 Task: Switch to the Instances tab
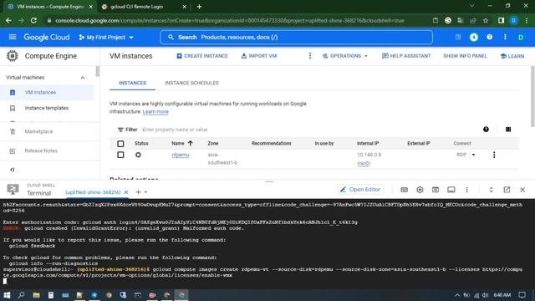[x=132, y=83]
